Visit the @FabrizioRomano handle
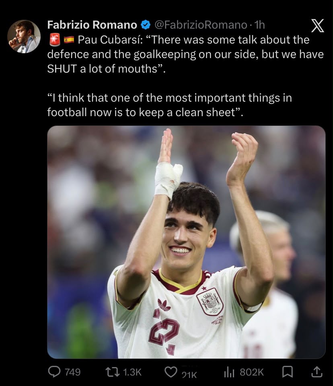 [201, 25]
